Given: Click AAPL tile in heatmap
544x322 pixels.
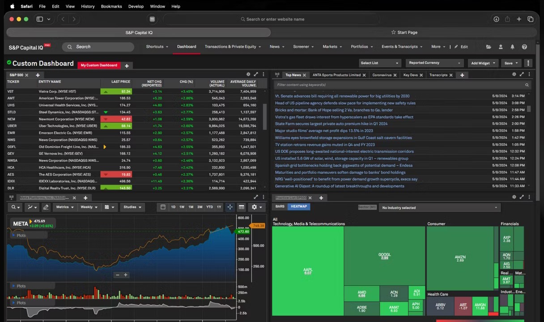Looking at the screenshot, I should [308, 271].
